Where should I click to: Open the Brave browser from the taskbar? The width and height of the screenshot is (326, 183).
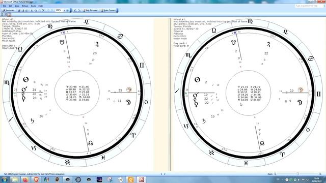click(x=36, y=179)
